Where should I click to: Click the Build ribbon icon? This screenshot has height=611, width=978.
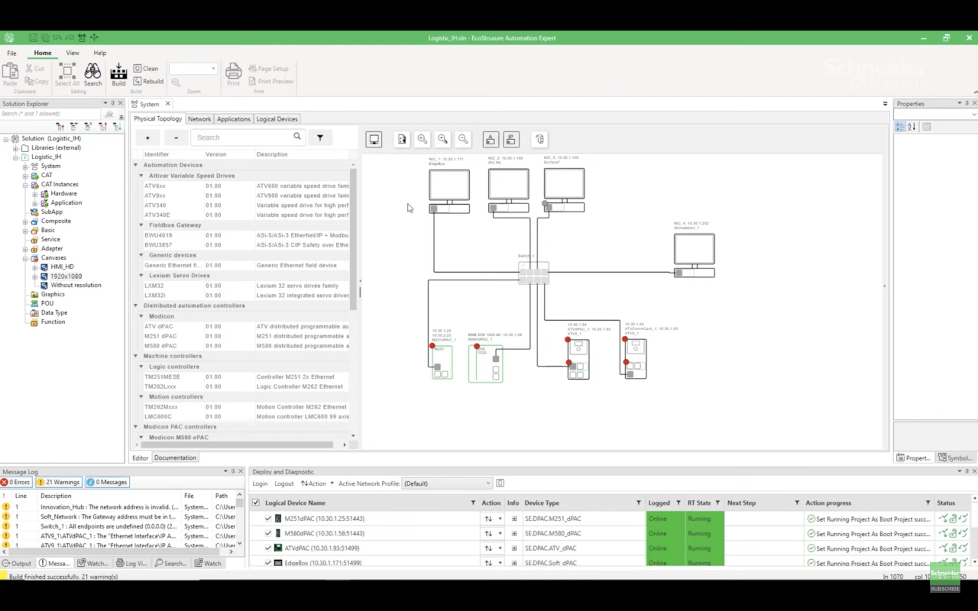(x=118, y=74)
